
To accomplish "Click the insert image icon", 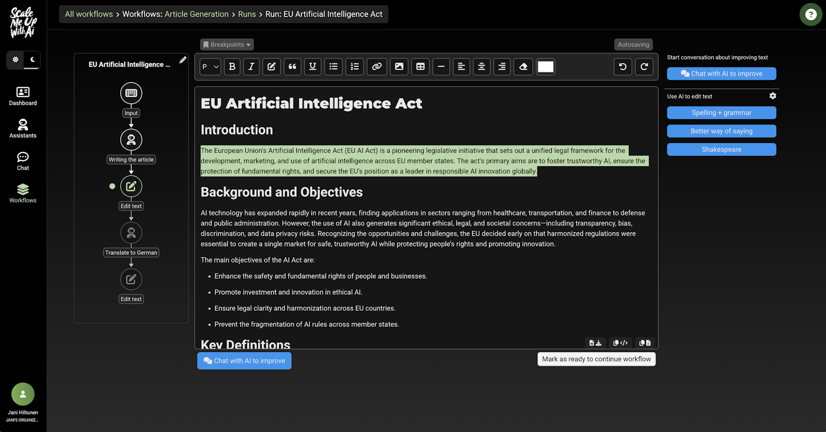I will tap(399, 67).
